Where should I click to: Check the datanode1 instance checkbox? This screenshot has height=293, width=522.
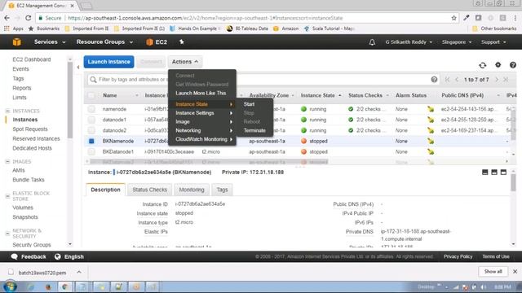click(x=91, y=120)
